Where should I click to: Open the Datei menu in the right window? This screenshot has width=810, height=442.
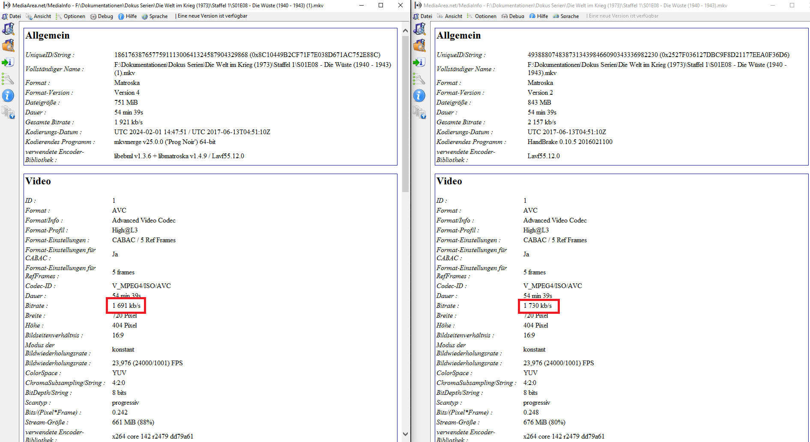pyautogui.click(x=423, y=16)
